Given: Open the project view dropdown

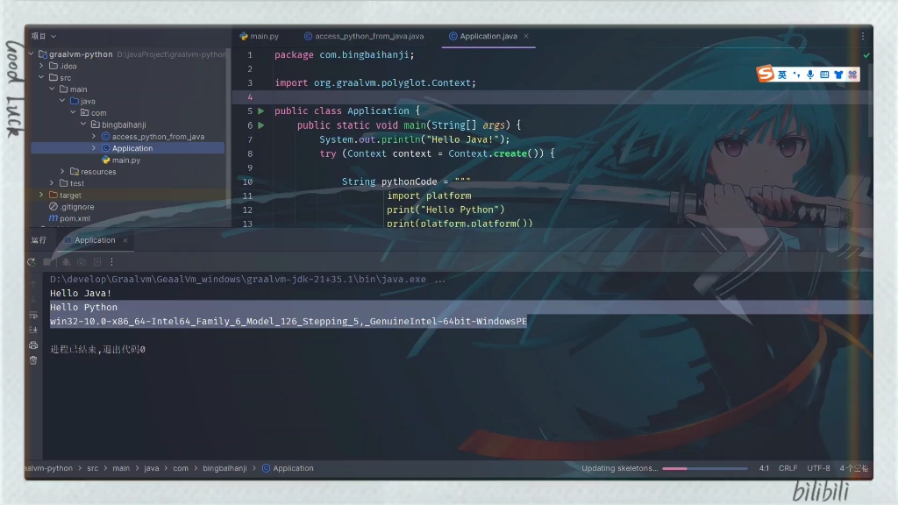Looking at the screenshot, I should [x=44, y=36].
